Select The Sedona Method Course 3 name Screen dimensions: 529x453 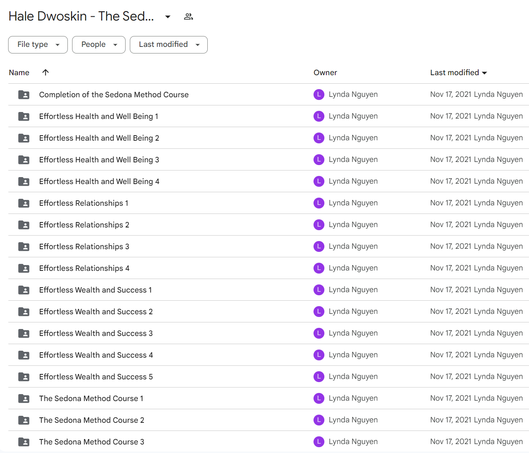(x=91, y=442)
